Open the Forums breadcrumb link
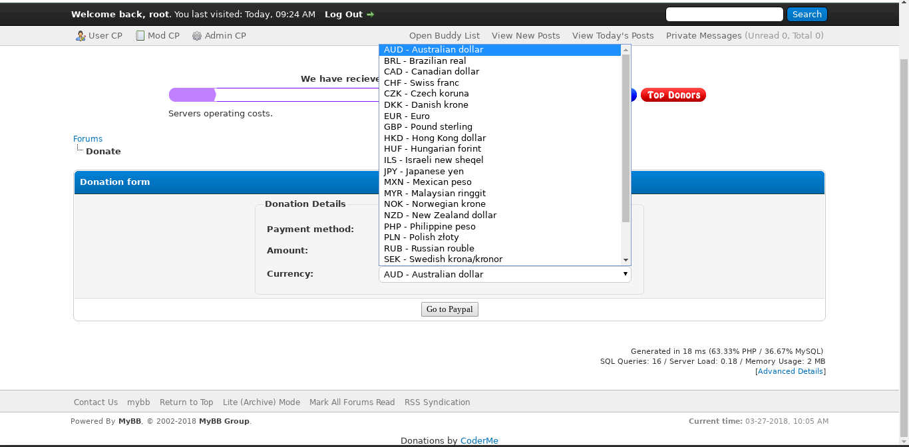This screenshot has height=447, width=909. tap(88, 139)
